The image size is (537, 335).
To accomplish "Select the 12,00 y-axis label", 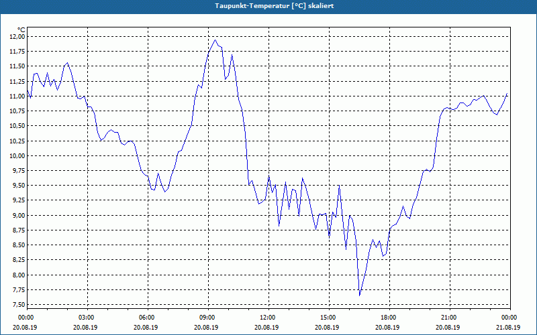I will coord(17,37).
